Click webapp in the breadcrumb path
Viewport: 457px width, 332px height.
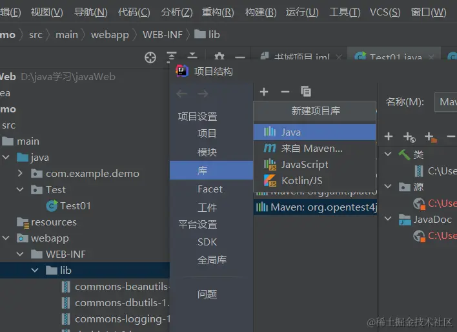click(x=110, y=35)
